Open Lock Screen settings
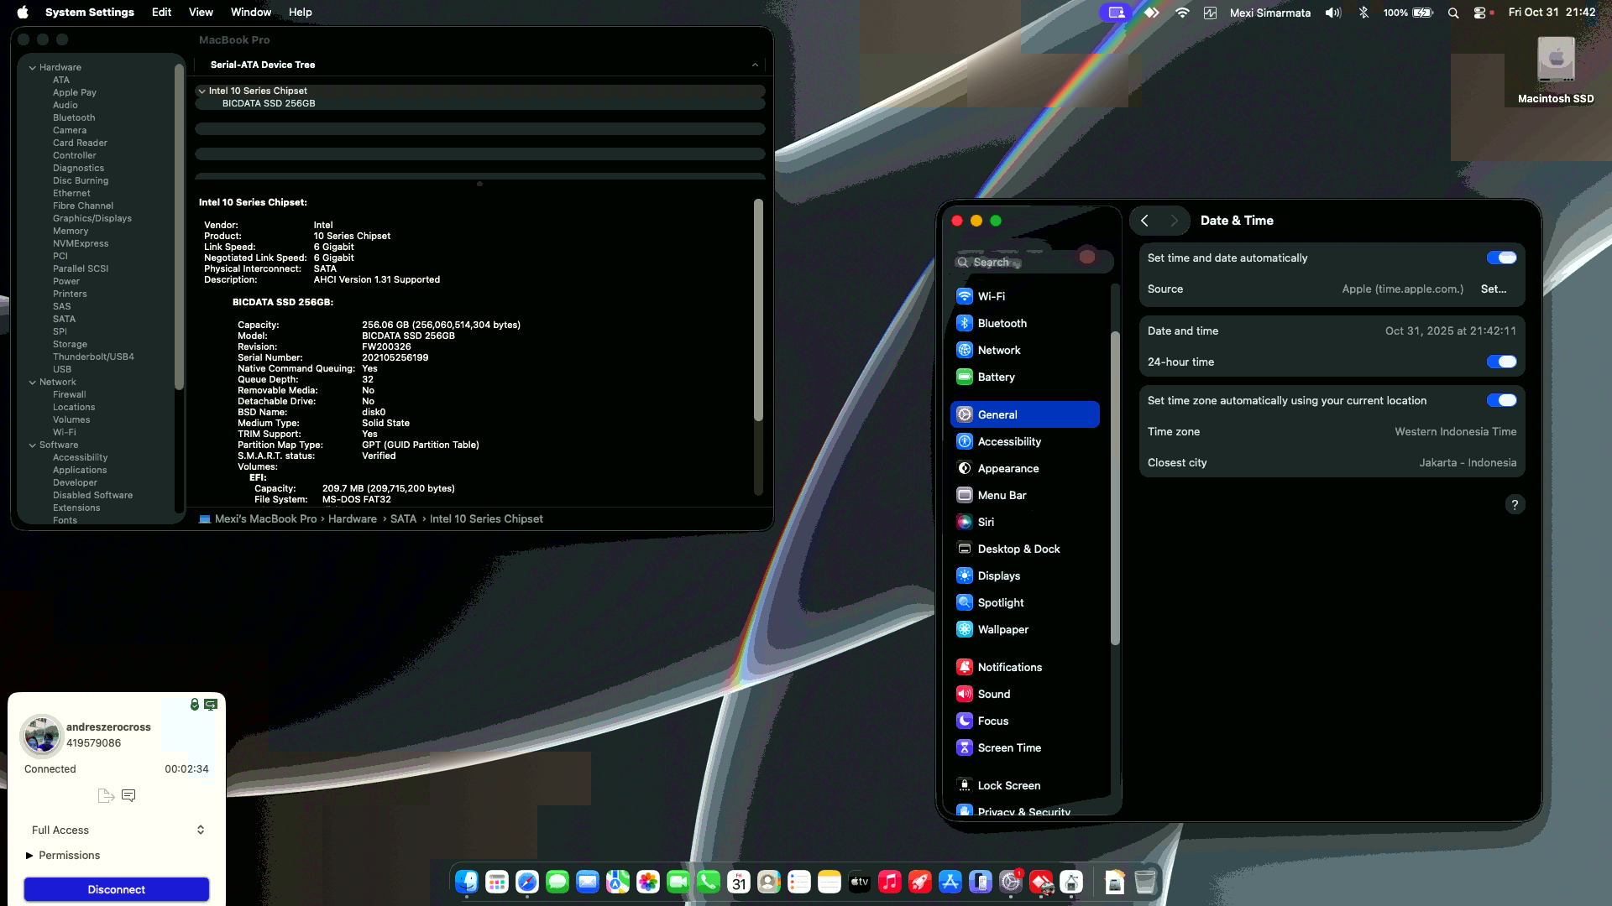Viewport: 1612px width, 906px height. [1024, 785]
